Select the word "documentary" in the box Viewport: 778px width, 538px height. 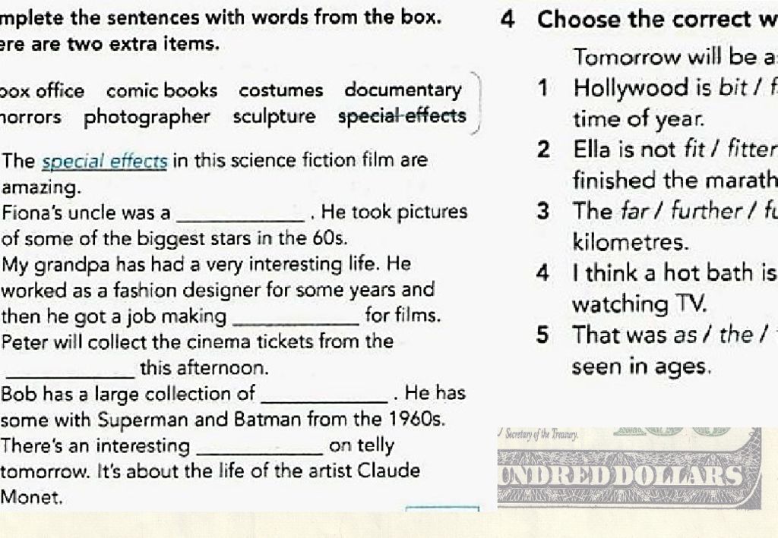click(403, 90)
